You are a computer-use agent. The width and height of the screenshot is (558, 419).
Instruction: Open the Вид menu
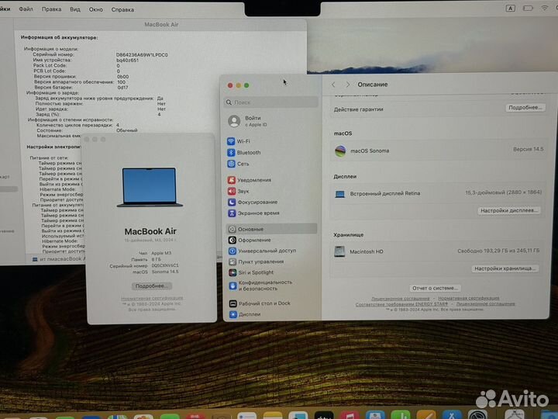click(74, 9)
